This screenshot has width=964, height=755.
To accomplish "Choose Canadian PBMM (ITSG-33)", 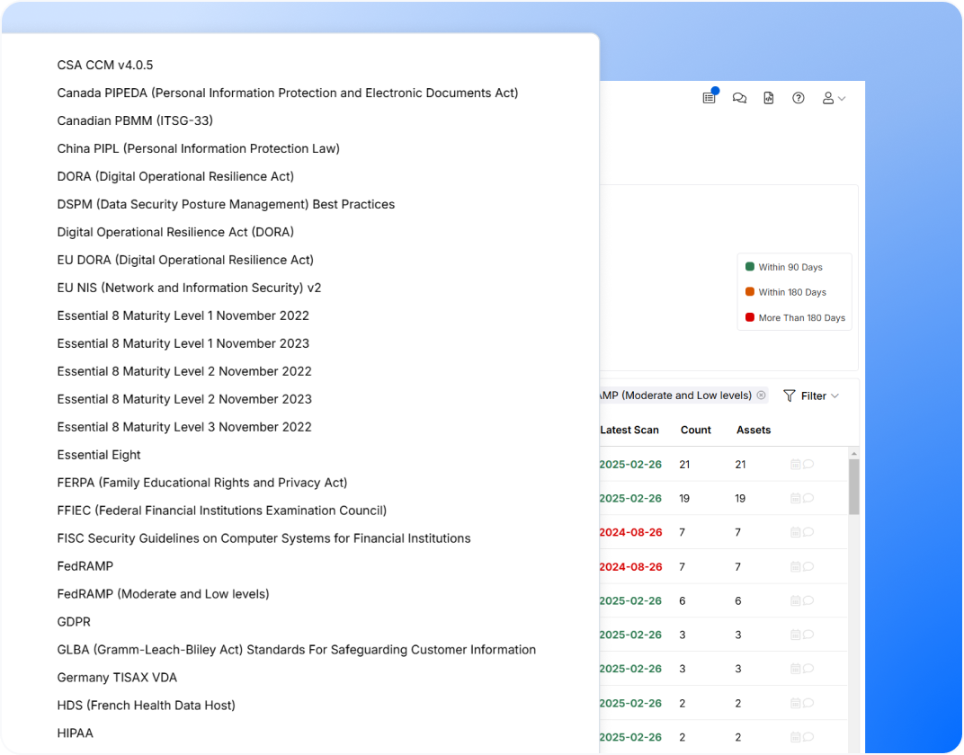I will (135, 120).
